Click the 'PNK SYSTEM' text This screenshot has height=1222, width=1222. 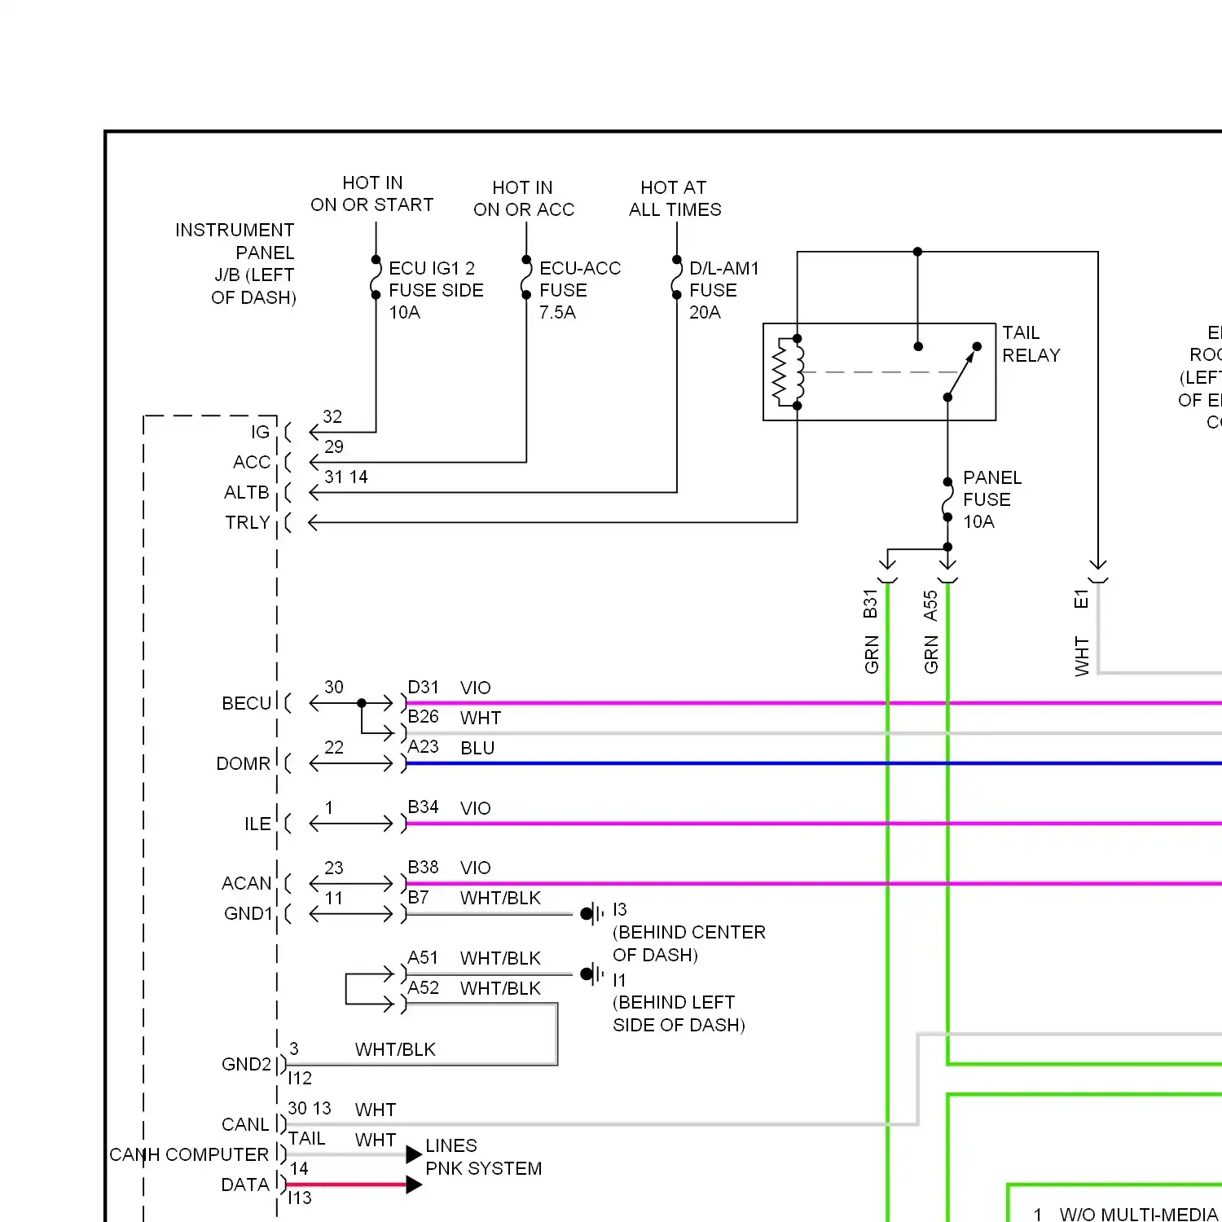click(x=483, y=1168)
